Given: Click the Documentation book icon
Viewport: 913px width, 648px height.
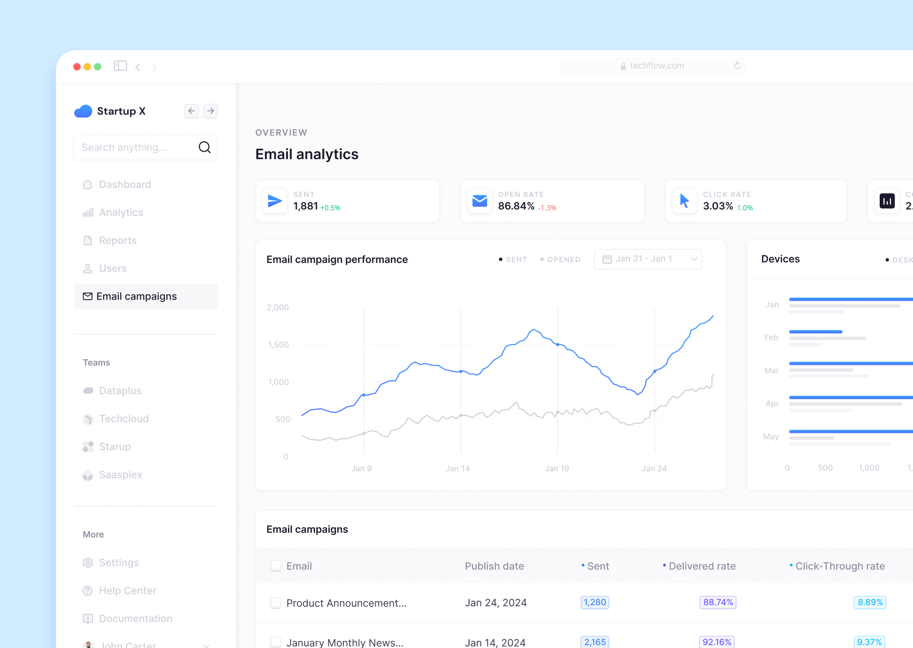Looking at the screenshot, I should click(88, 618).
